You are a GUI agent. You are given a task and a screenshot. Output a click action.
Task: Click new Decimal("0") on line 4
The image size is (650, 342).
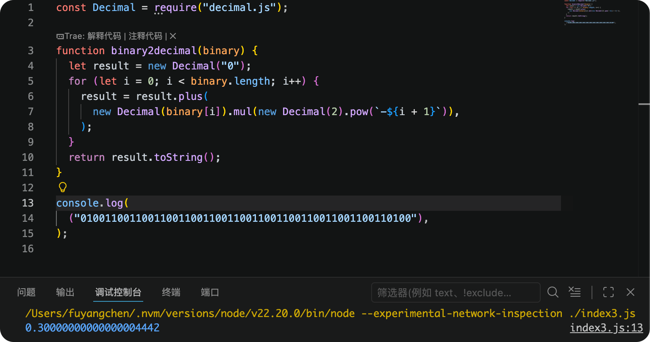(x=197, y=66)
